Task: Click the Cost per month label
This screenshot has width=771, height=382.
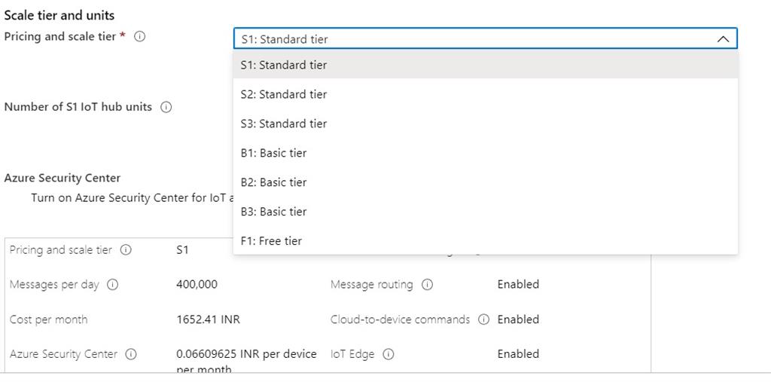Action: click(x=49, y=319)
